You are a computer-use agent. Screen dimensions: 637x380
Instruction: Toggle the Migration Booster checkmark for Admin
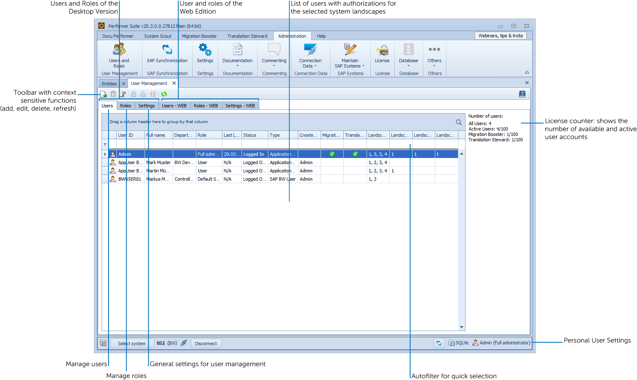332,153
